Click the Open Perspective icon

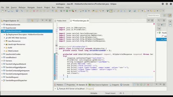pyautogui.click(x=165, y=16)
